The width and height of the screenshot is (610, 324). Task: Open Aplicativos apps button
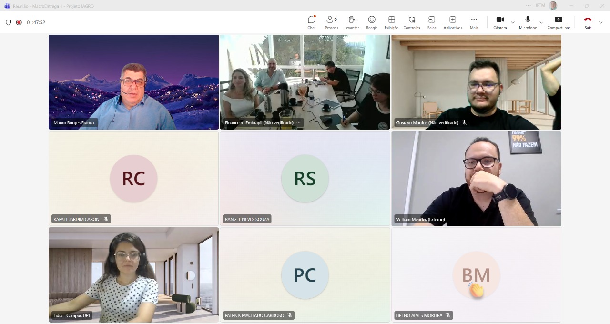click(x=453, y=22)
